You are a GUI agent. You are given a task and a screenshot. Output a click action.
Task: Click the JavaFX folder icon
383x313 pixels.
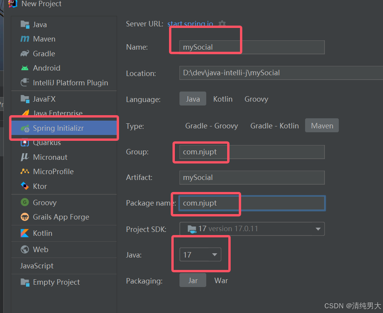click(25, 99)
